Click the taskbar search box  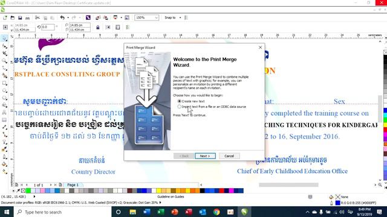(x=62, y=212)
